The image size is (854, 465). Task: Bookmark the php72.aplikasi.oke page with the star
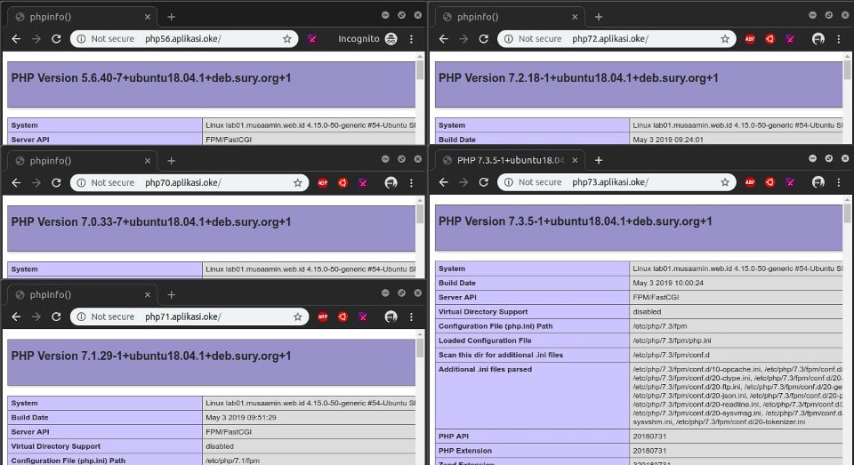tap(725, 38)
